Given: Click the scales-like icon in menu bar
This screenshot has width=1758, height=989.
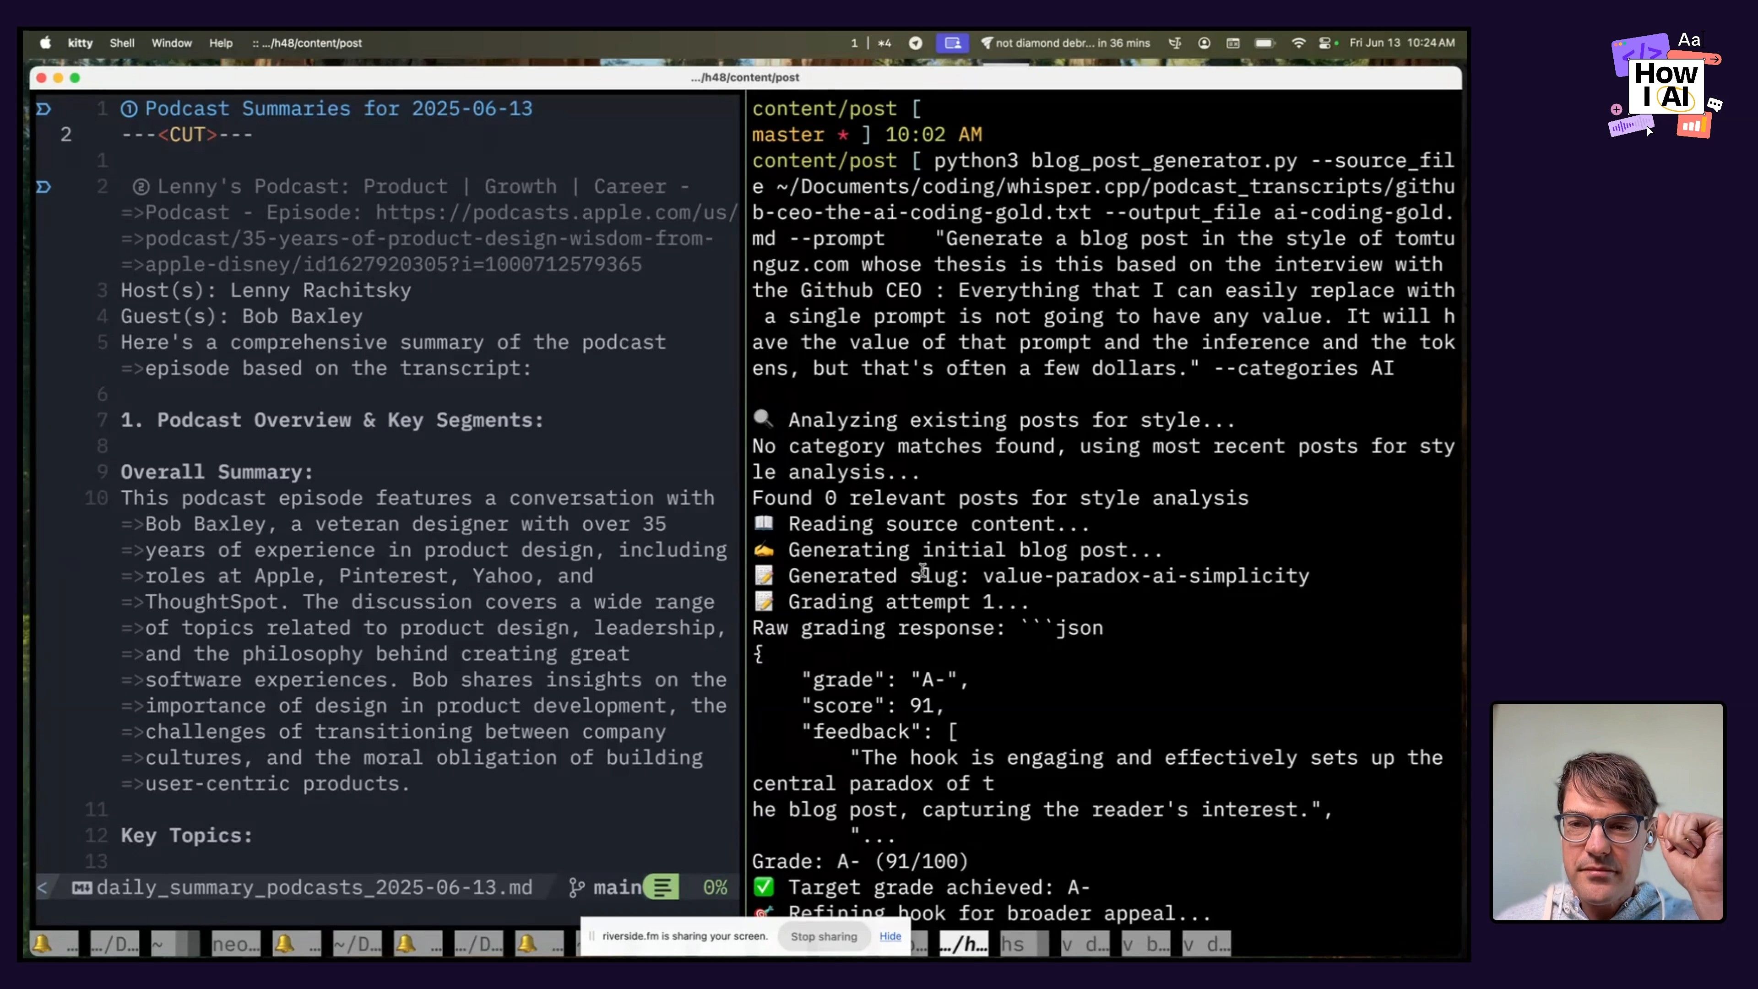Looking at the screenshot, I should pos(1175,43).
